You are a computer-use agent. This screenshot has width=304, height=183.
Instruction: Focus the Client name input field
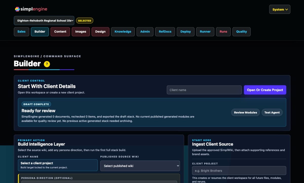coord(204,90)
